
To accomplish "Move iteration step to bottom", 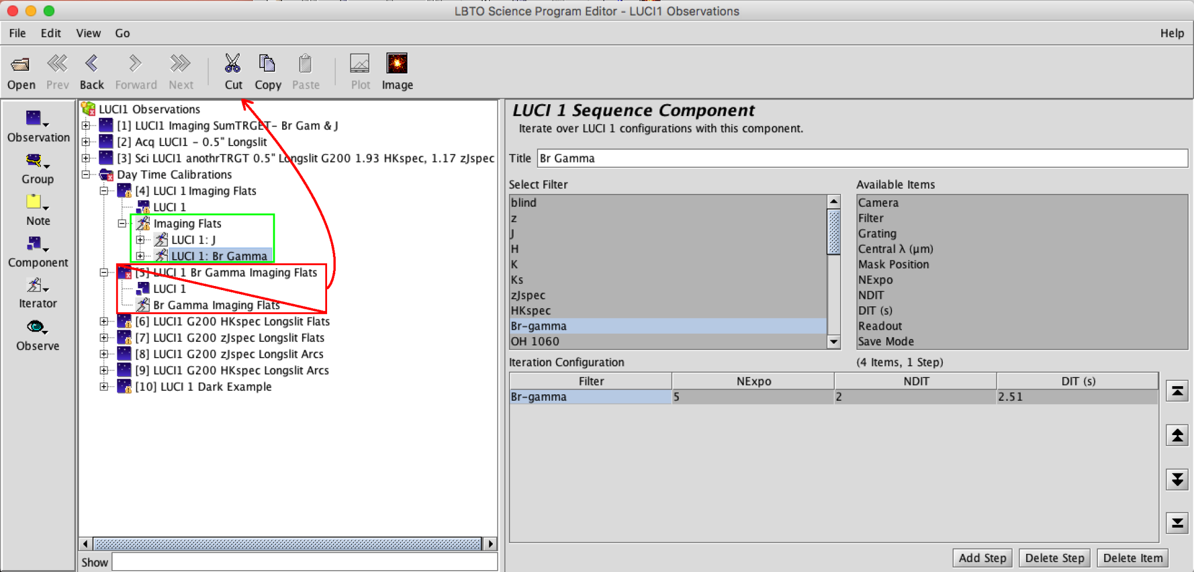I will [1177, 522].
